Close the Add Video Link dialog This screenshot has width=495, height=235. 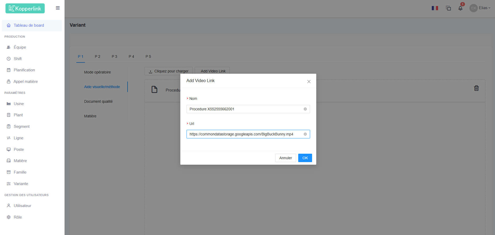(309, 82)
